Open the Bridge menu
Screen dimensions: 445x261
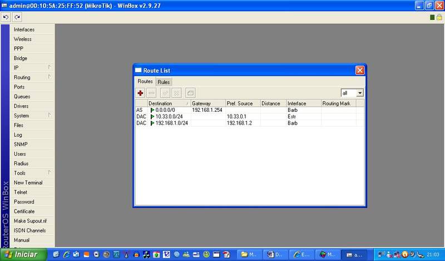coord(32,58)
